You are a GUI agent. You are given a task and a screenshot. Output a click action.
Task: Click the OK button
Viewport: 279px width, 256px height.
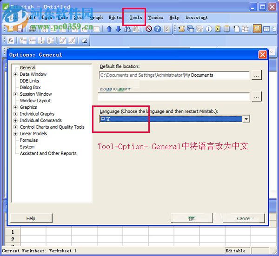(x=192, y=218)
